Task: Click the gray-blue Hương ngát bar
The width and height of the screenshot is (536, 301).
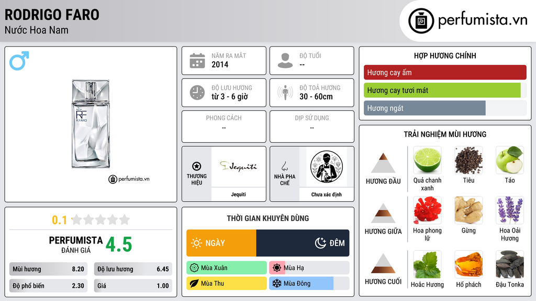Action: 425,108
